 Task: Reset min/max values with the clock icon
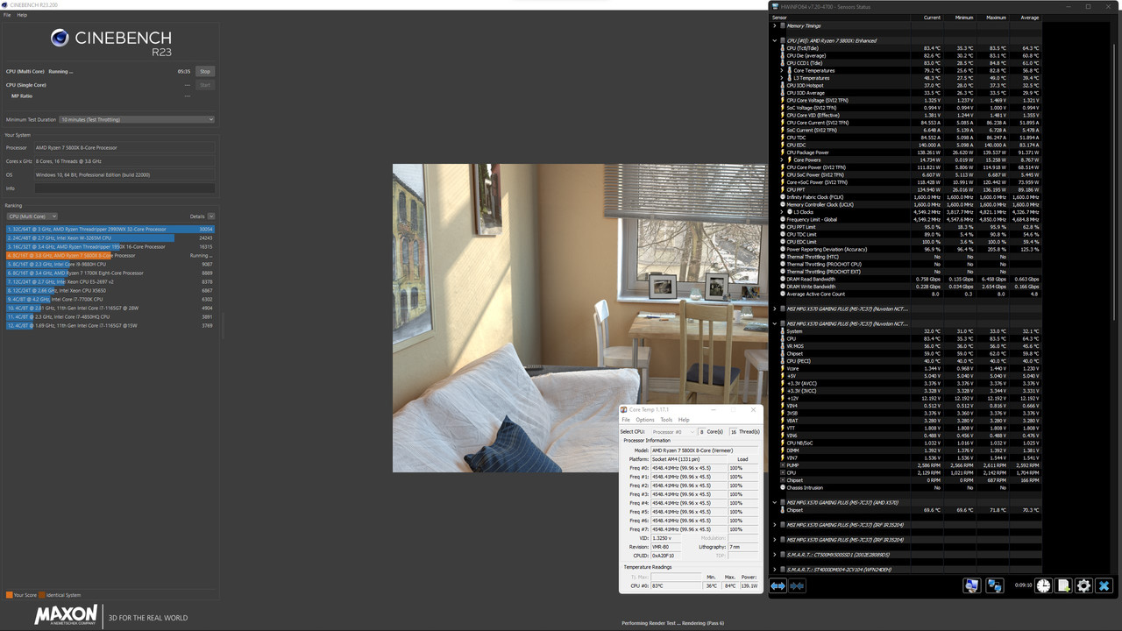pos(1043,585)
